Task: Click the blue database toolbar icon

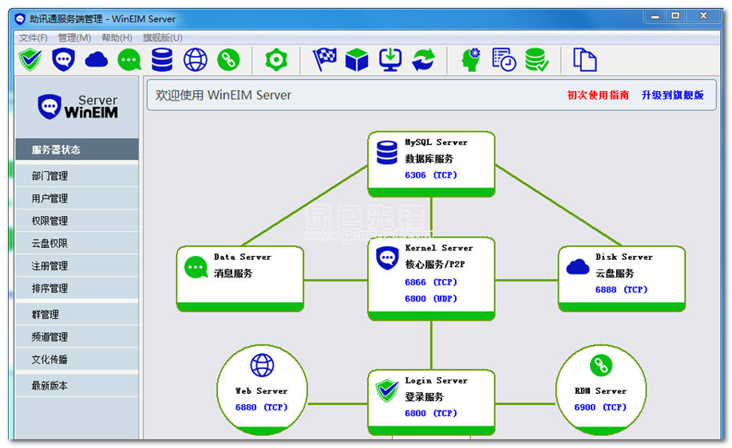Action: tap(162, 60)
